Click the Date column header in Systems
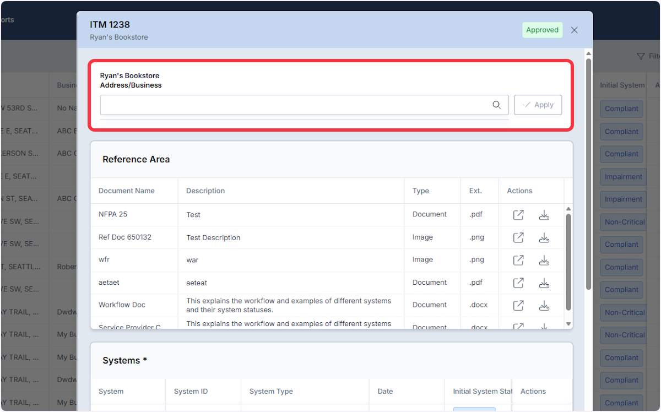The height and width of the screenshot is (412, 661). tap(386, 391)
